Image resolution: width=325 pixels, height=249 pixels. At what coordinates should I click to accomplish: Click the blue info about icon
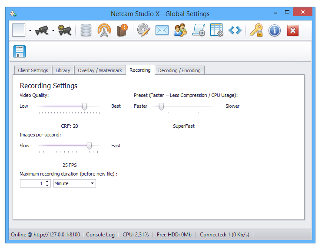pyautogui.click(x=275, y=30)
